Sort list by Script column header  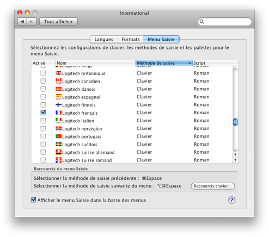(x=215, y=63)
